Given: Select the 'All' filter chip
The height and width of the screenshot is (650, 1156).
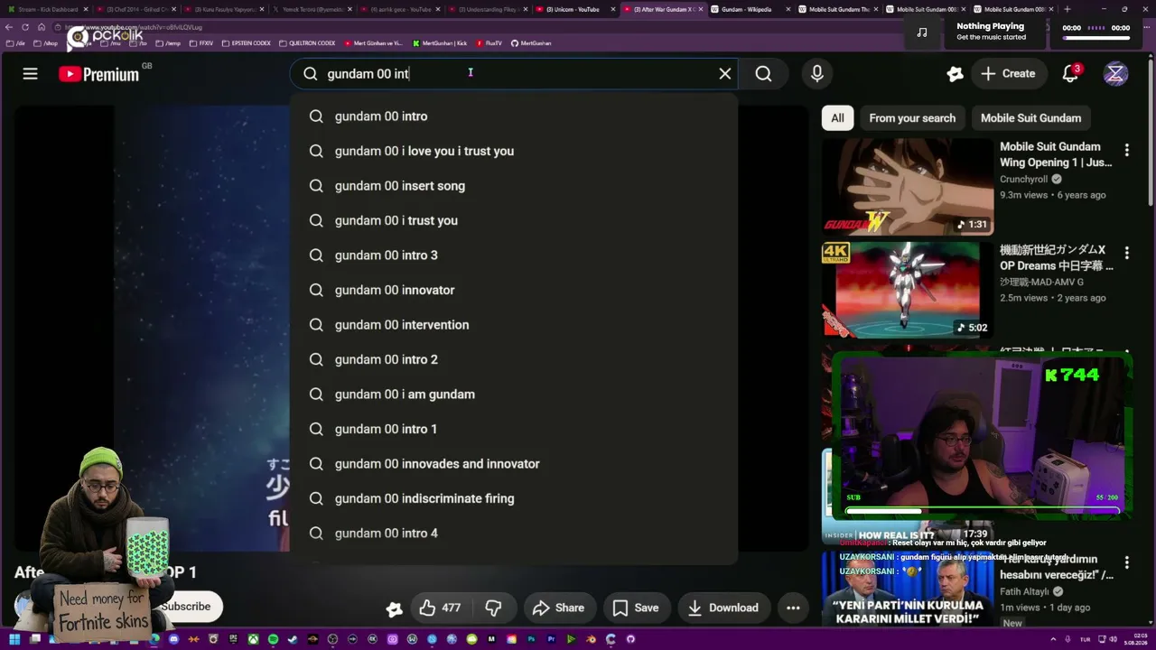Looking at the screenshot, I should [x=837, y=118].
